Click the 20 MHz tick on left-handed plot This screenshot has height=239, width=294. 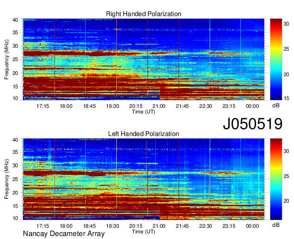pyautogui.click(x=15, y=193)
